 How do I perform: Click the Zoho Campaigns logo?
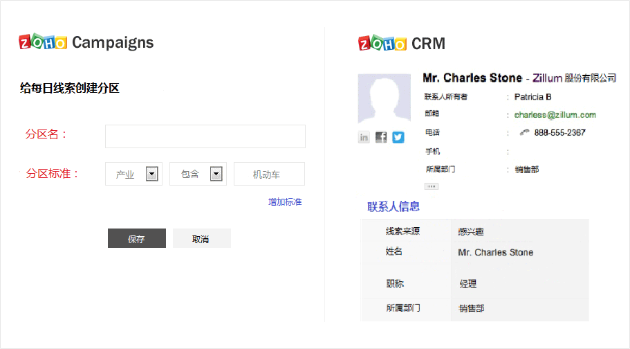click(86, 42)
